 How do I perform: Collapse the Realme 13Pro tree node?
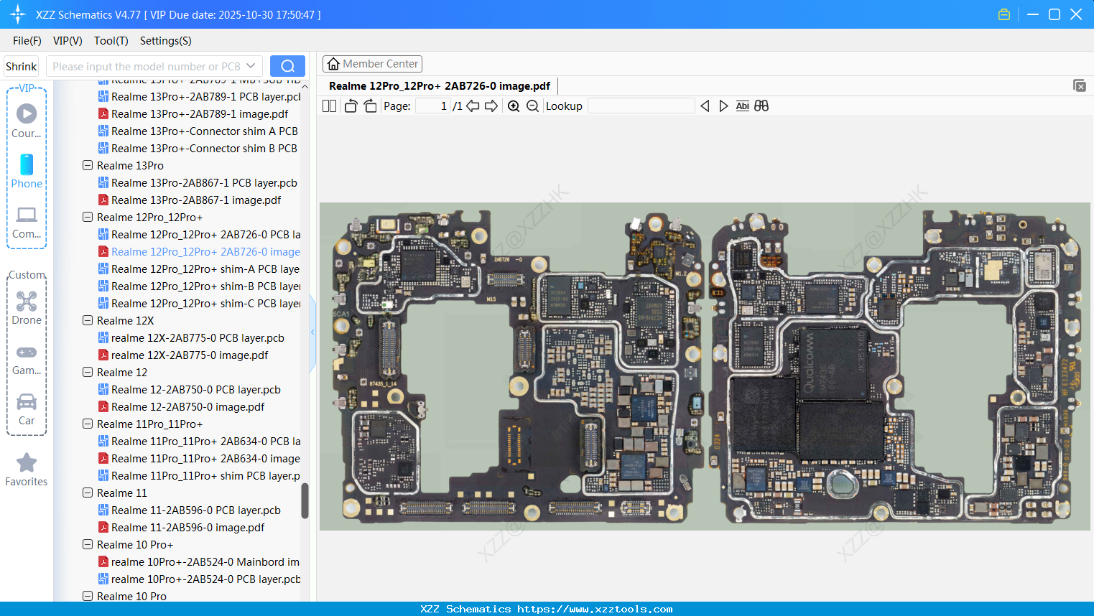click(x=88, y=166)
